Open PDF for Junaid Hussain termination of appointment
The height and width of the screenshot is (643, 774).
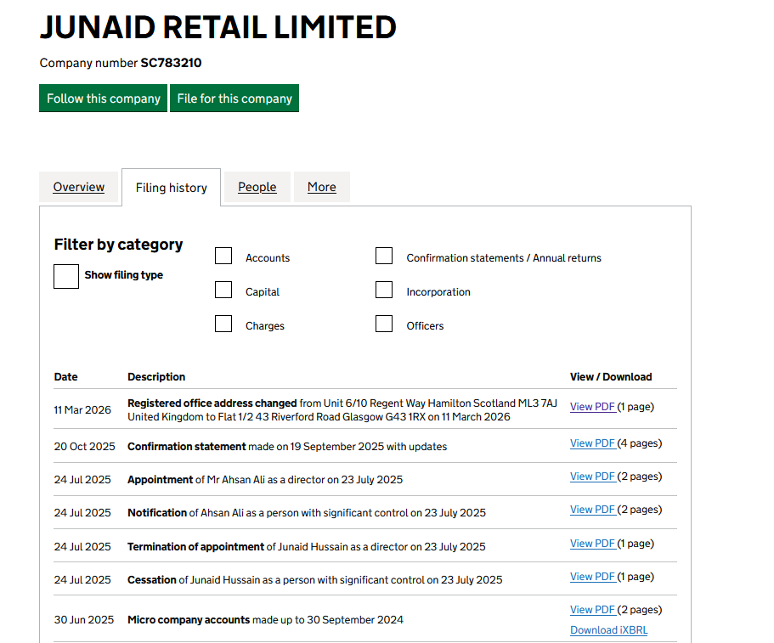point(592,544)
